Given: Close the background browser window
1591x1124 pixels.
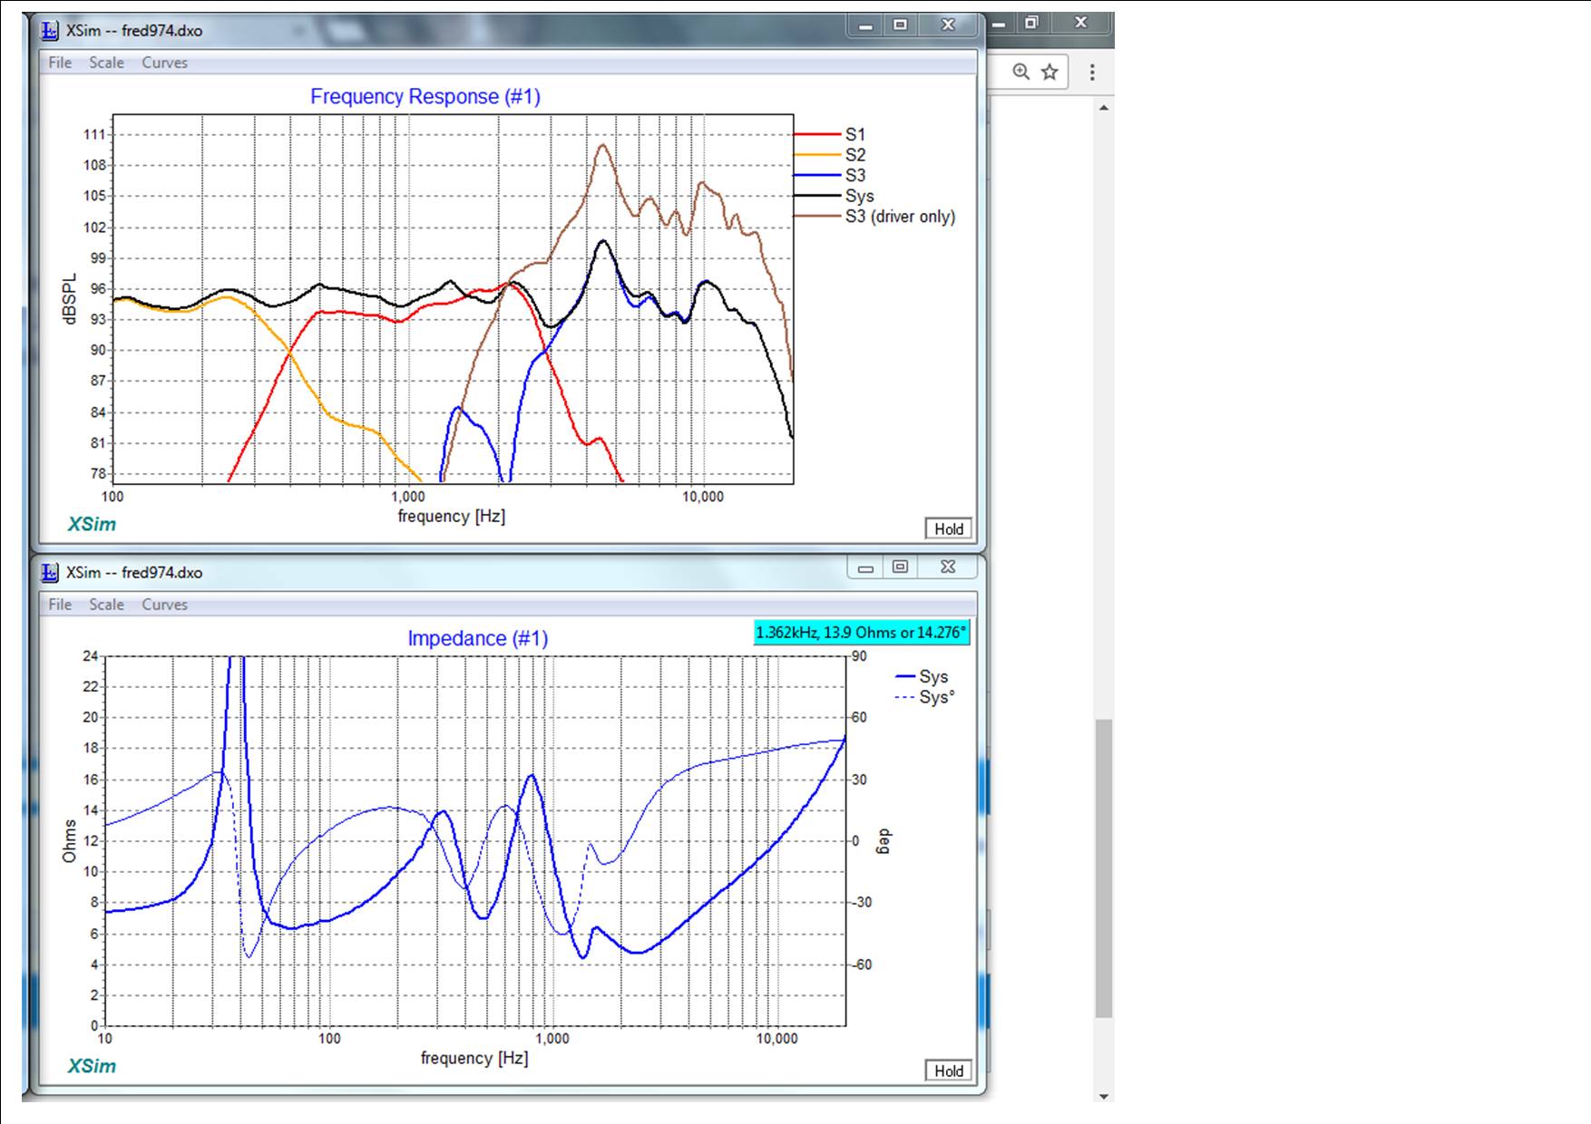Looking at the screenshot, I should (1080, 23).
